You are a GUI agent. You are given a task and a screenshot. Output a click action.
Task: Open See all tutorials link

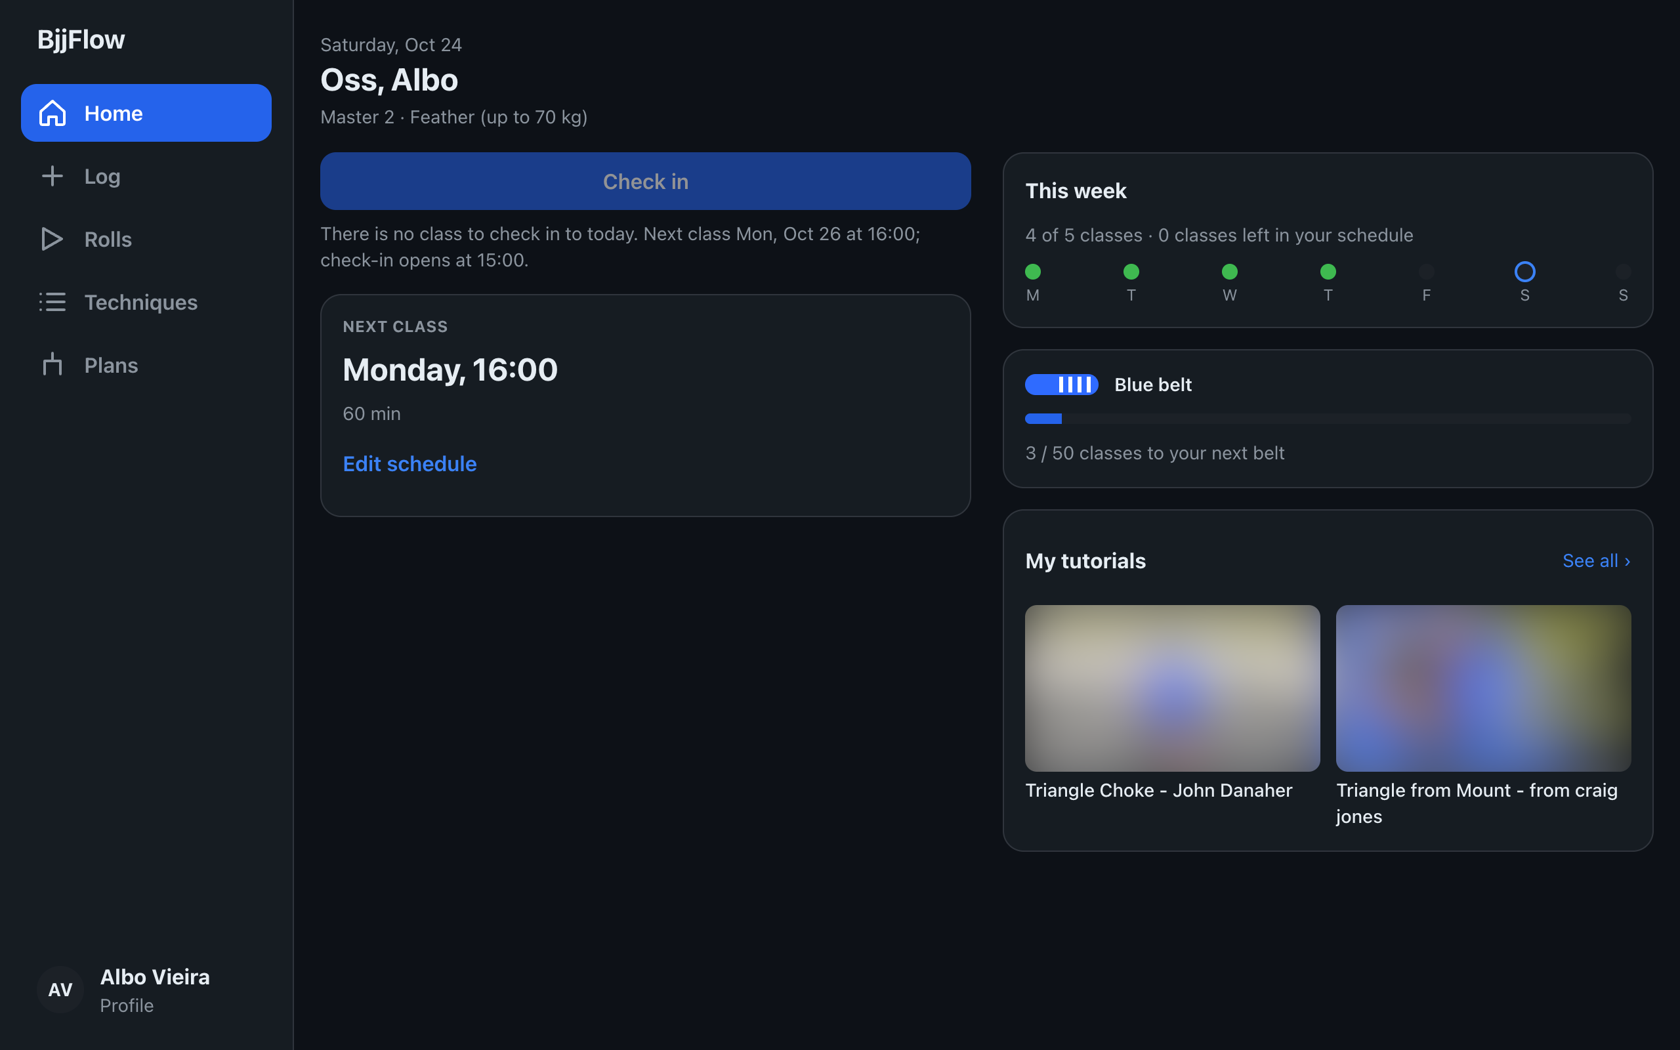[x=1596, y=560]
